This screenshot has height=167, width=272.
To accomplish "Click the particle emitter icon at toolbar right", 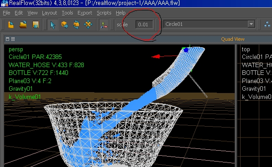I will pyautogui.click(x=267, y=25).
